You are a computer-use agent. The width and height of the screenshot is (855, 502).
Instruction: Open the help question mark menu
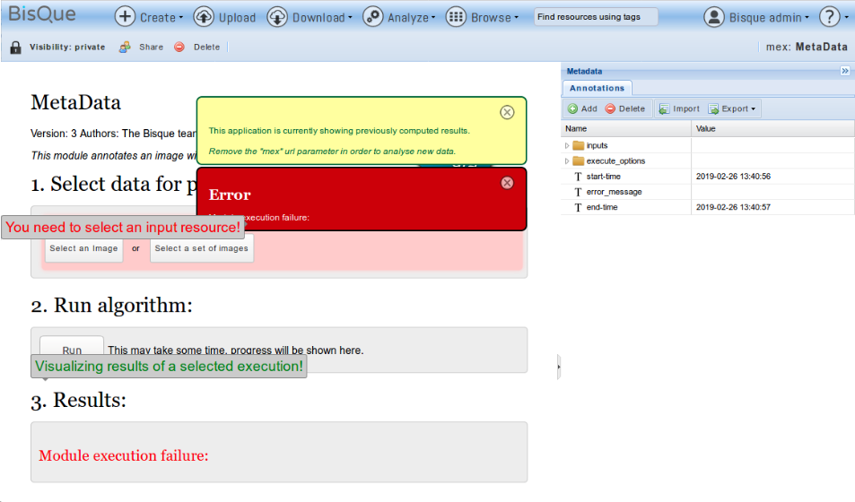pos(833,17)
